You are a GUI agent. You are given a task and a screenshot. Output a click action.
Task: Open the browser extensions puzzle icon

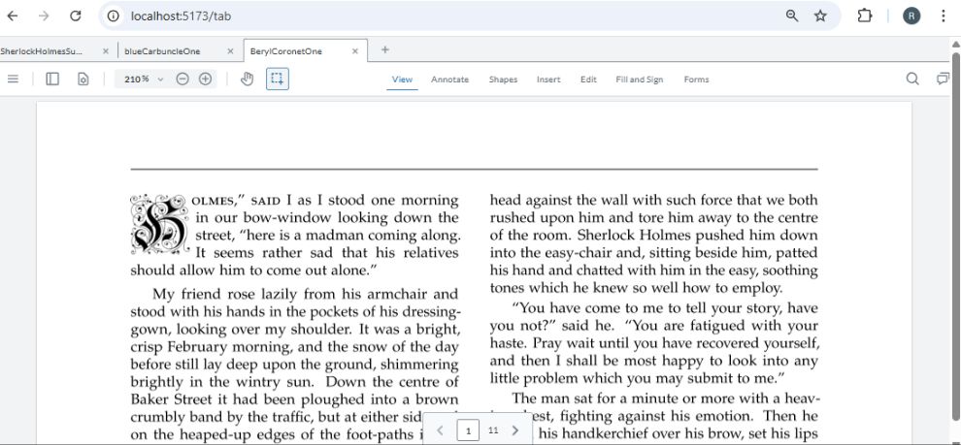pos(864,16)
